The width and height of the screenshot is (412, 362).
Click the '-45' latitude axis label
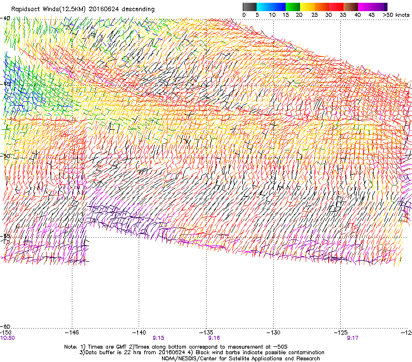point(5,84)
